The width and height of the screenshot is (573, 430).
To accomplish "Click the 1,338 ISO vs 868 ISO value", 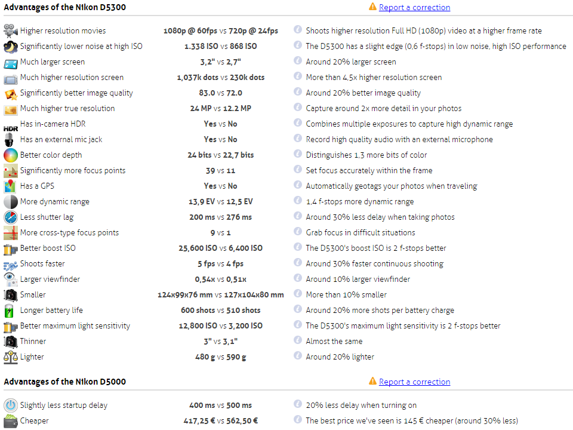I will tap(221, 47).
